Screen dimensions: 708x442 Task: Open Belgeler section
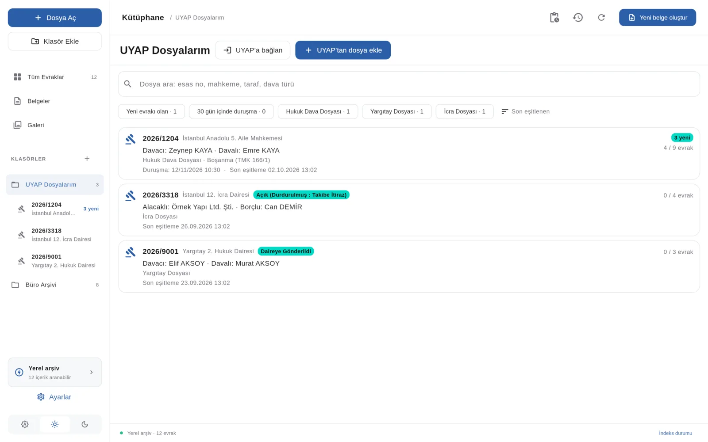(x=55, y=101)
